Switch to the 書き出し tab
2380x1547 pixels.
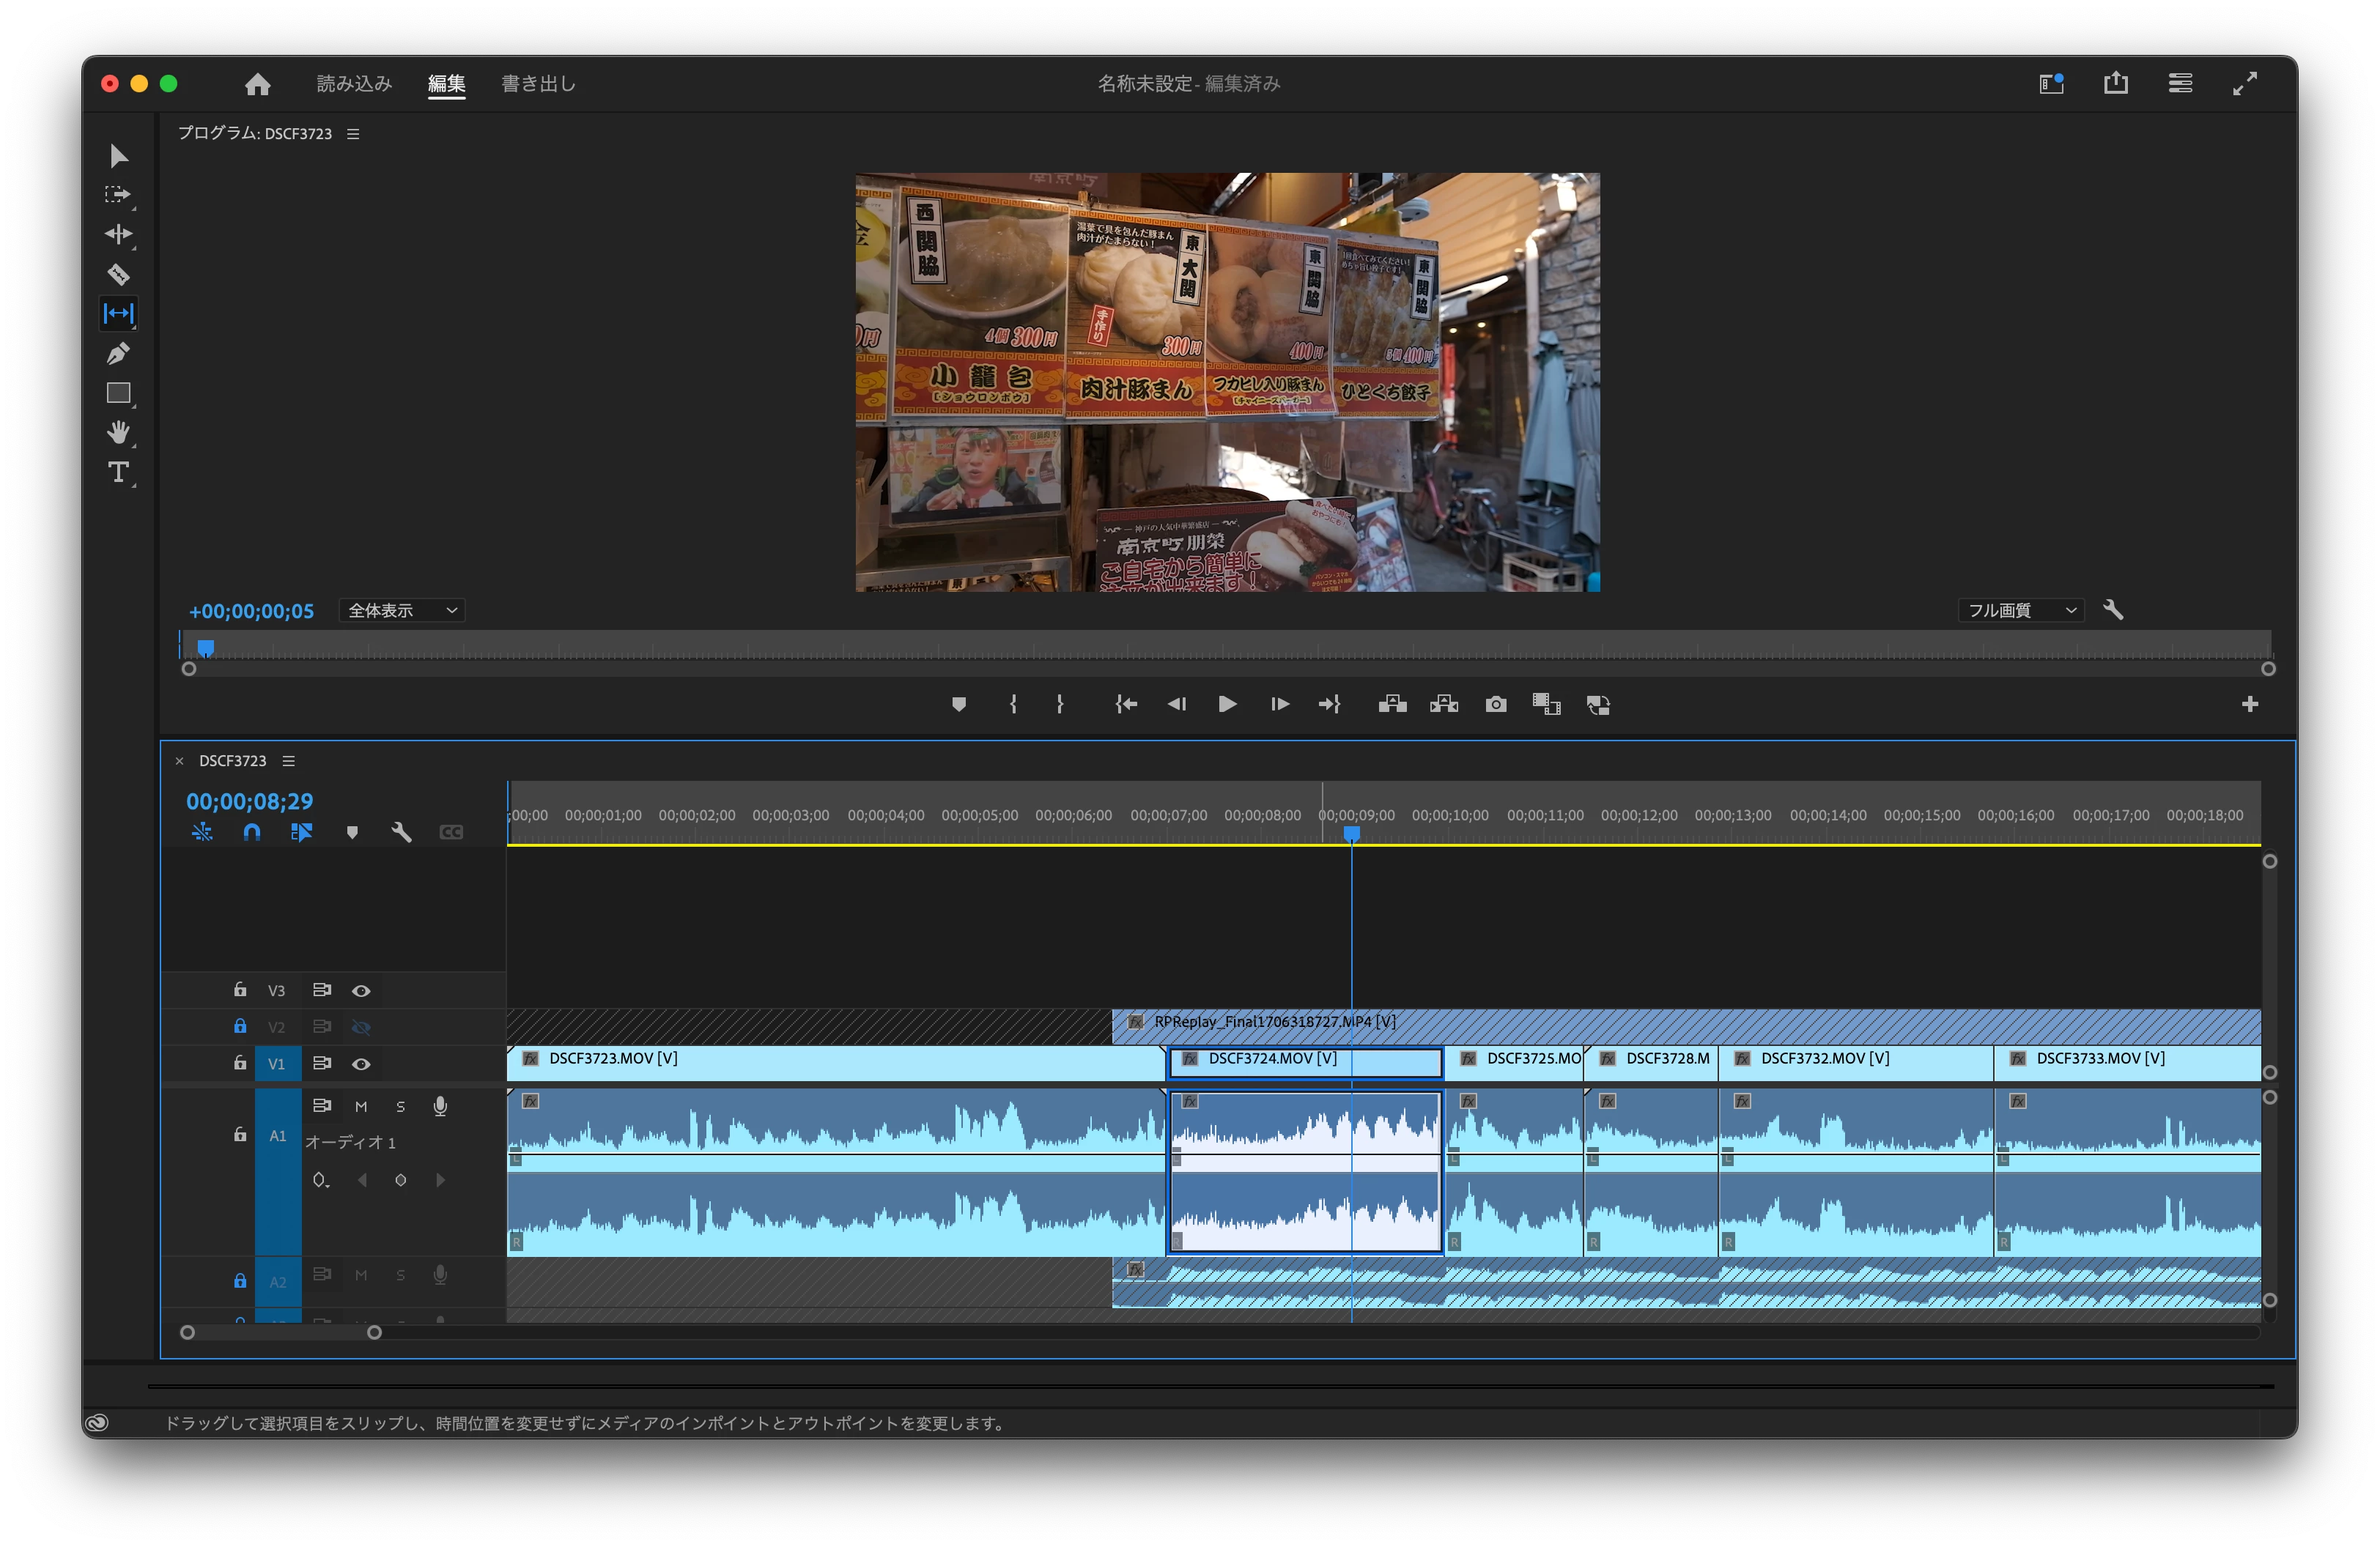click(538, 84)
